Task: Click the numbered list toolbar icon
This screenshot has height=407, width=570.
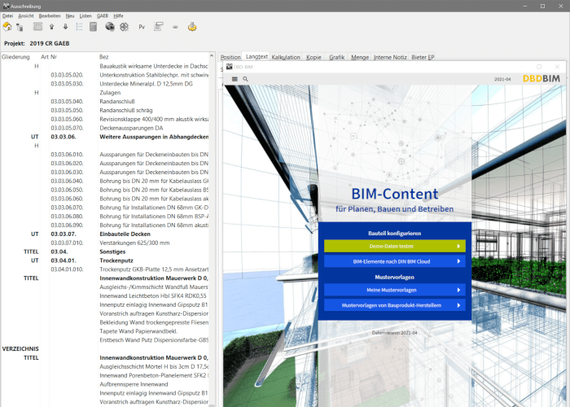Action: (79, 27)
